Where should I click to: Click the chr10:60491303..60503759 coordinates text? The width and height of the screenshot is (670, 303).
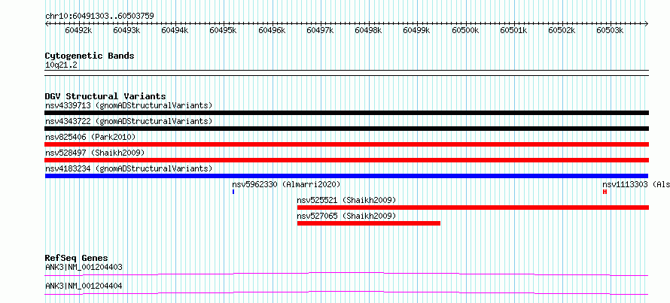tap(99, 16)
